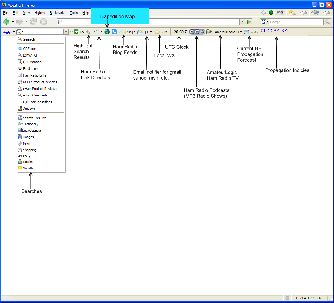Click the Google search magnifier button

327,22
